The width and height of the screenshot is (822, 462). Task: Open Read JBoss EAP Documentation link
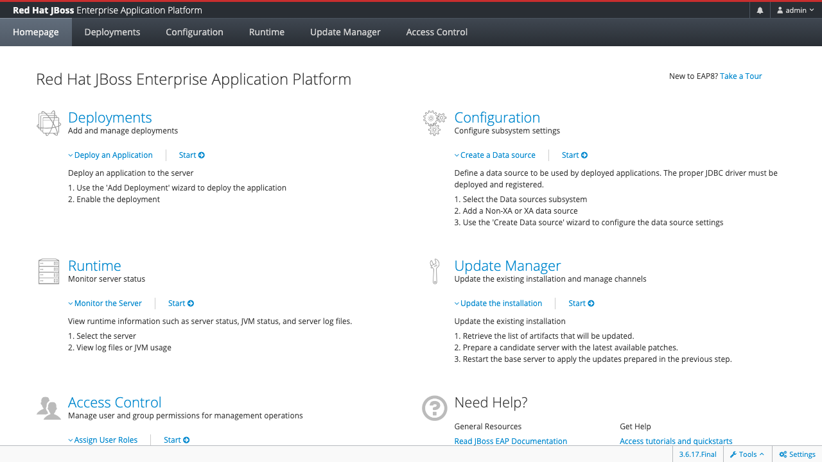[x=511, y=441]
